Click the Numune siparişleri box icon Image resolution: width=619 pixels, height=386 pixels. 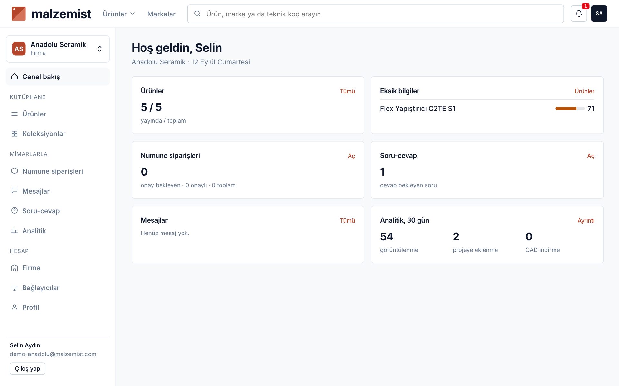(15, 171)
